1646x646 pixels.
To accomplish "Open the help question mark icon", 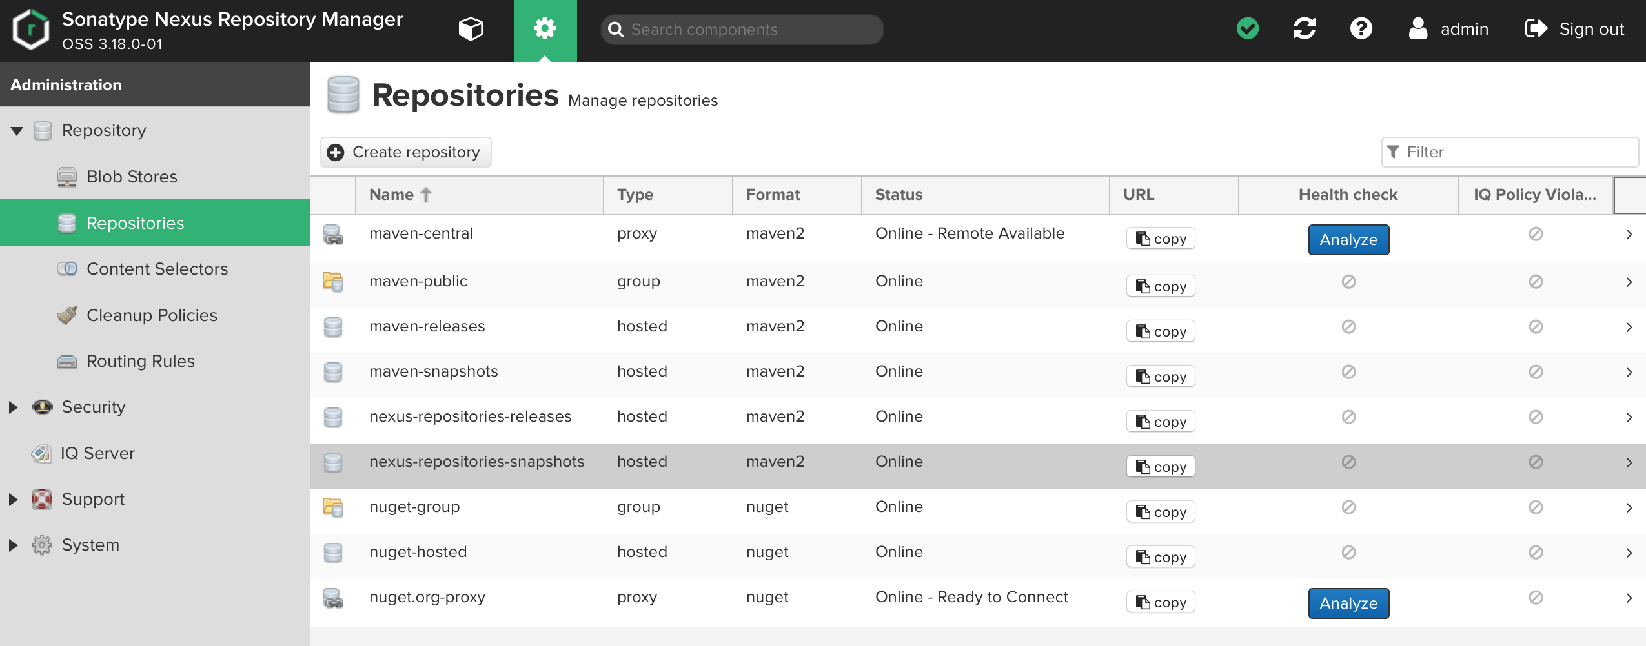I will pyautogui.click(x=1361, y=29).
